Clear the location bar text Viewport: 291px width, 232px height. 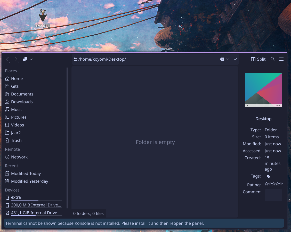tap(222, 59)
